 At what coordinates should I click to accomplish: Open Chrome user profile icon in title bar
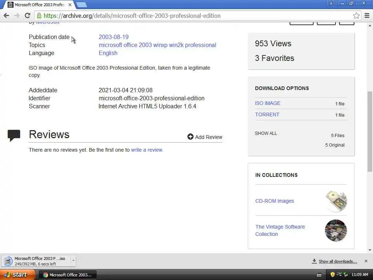[331, 3]
